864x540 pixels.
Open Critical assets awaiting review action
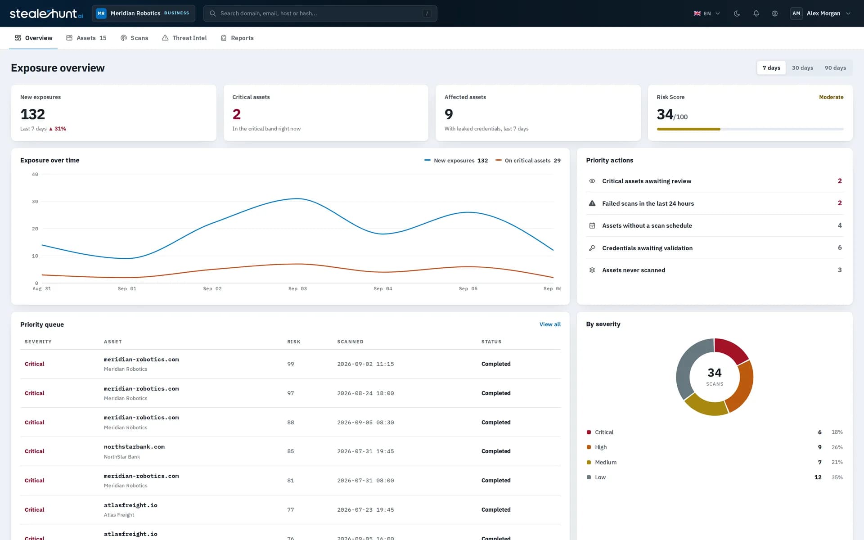tap(715, 181)
